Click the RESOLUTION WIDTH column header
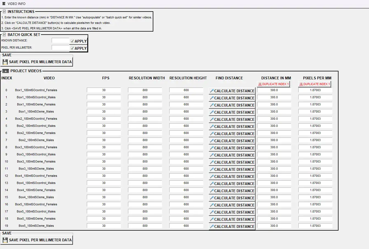This screenshot has width=369, height=249. coord(147,78)
